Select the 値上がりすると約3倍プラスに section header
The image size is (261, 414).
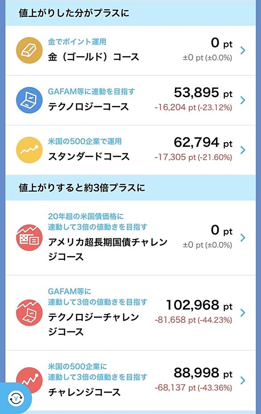130,188
